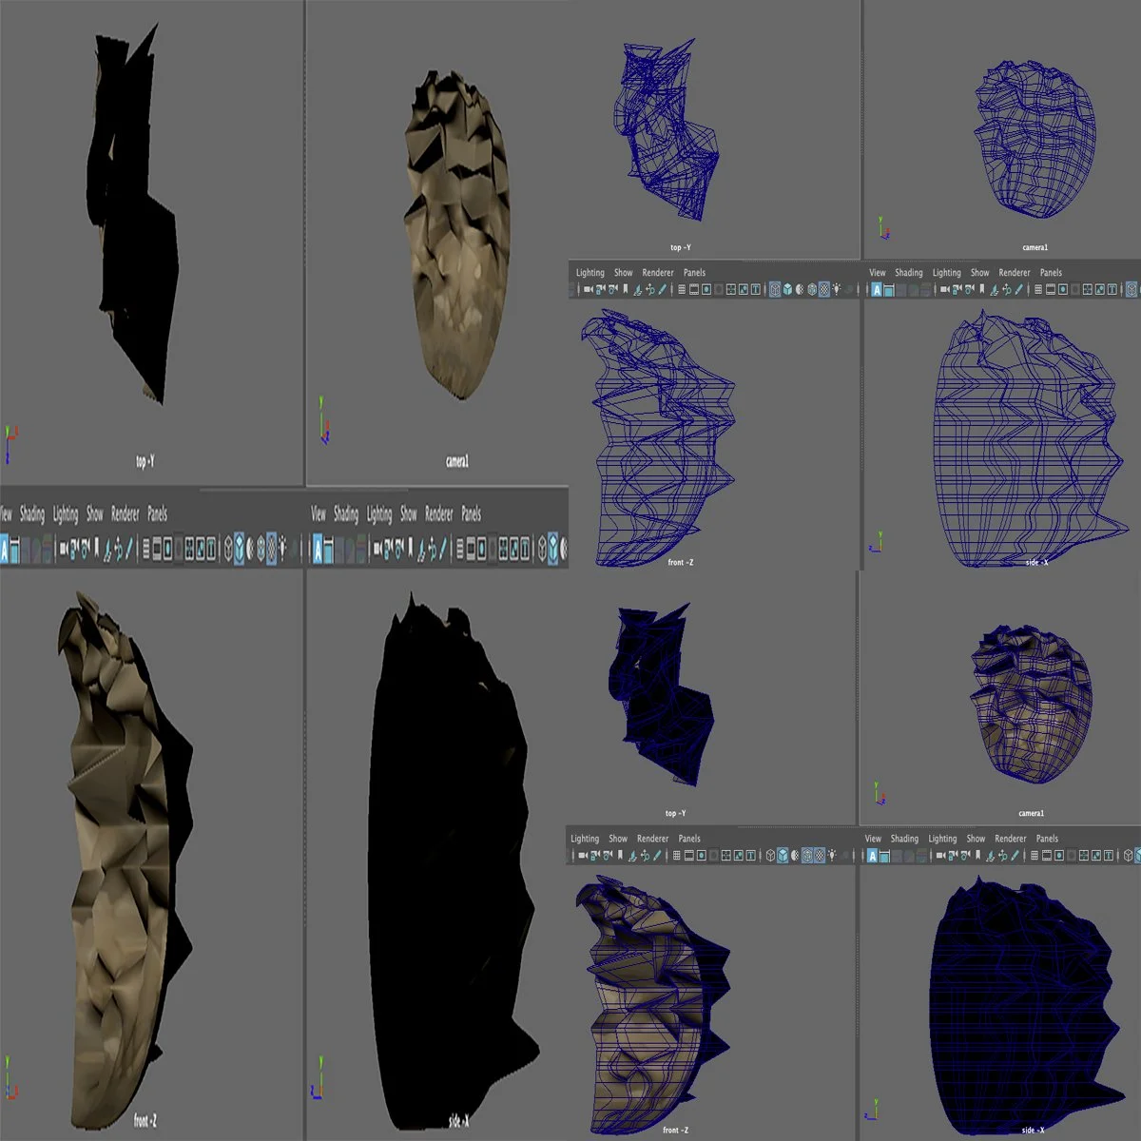Click wireframe-on-shaded icon above blue wireframe front -Z panel
The width and height of the screenshot is (1141, 1141).
point(811,290)
